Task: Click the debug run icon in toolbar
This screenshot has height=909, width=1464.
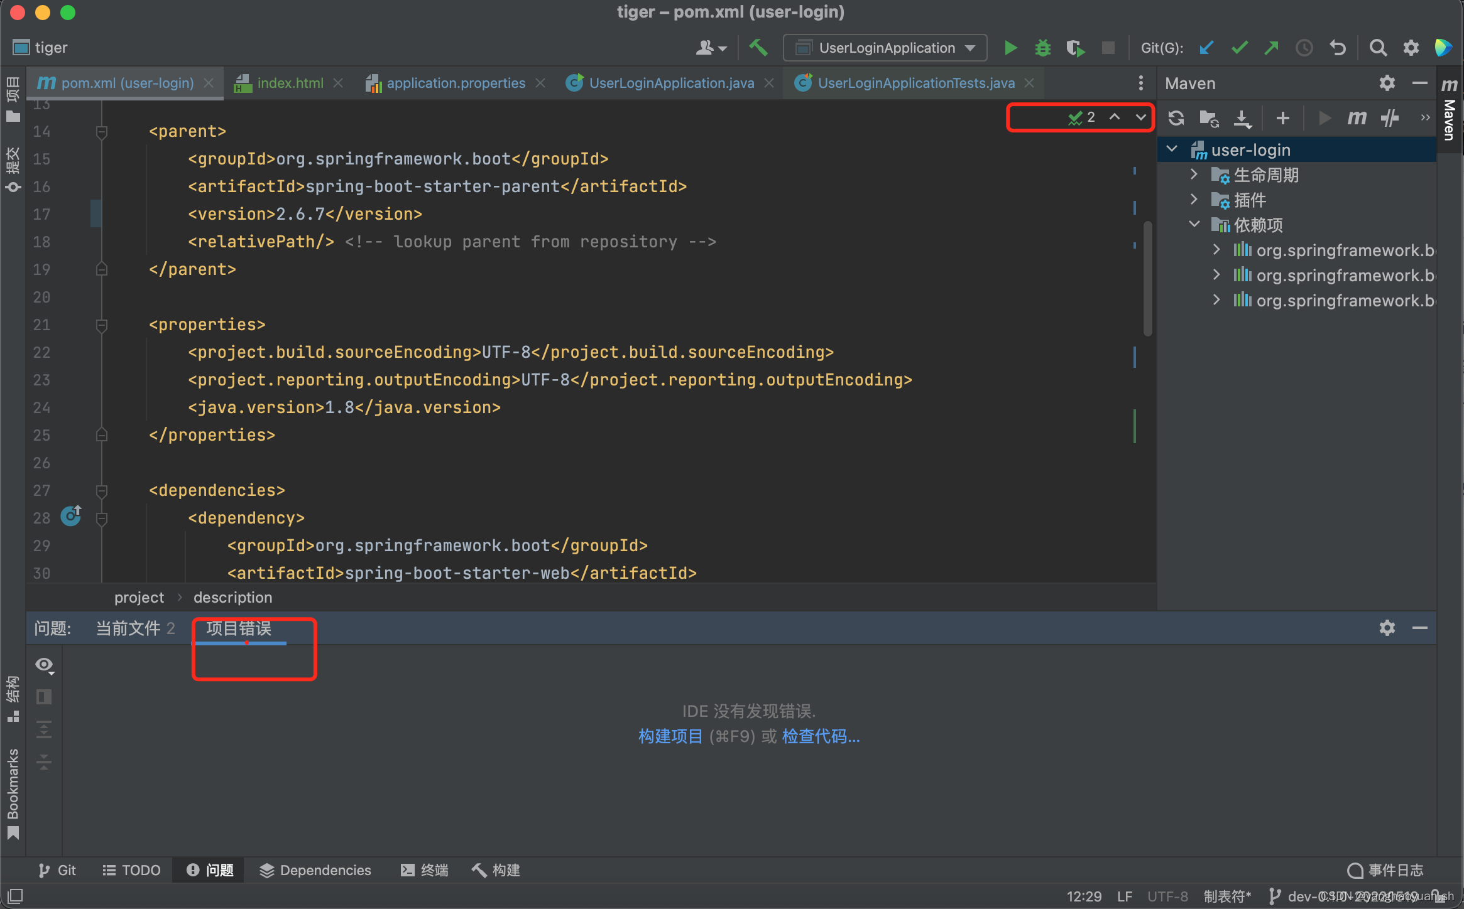Action: click(1043, 49)
